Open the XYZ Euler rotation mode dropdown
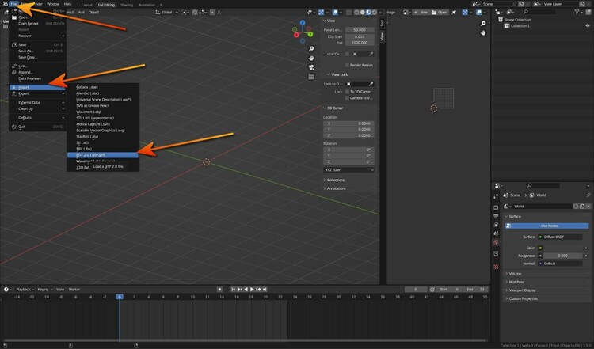 pos(349,169)
